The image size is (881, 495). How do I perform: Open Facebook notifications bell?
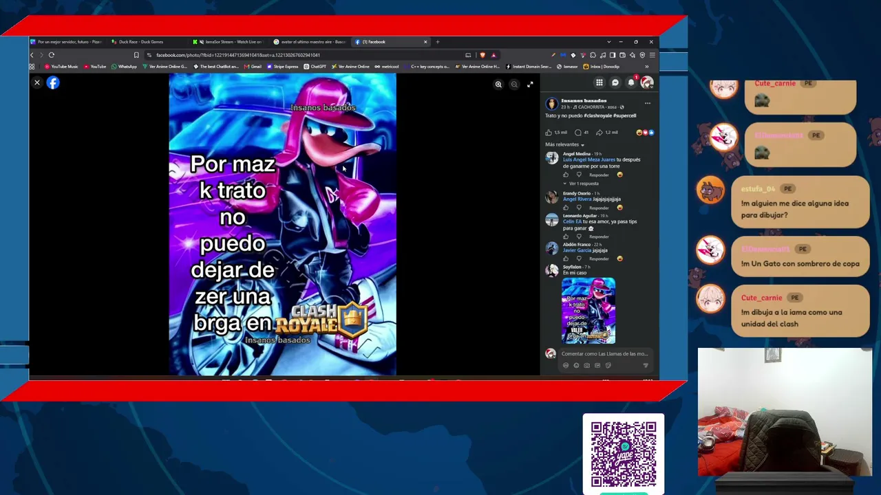click(x=631, y=82)
